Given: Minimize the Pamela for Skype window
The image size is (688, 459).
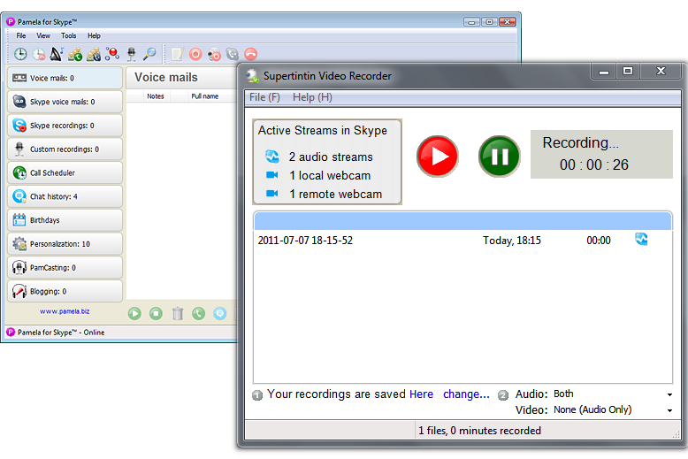Looking at the screenshot, I should 471,22.
